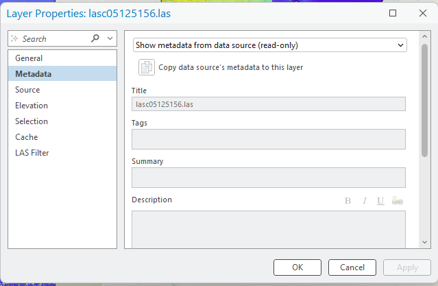Open the Elevation page

click(62, 106)
